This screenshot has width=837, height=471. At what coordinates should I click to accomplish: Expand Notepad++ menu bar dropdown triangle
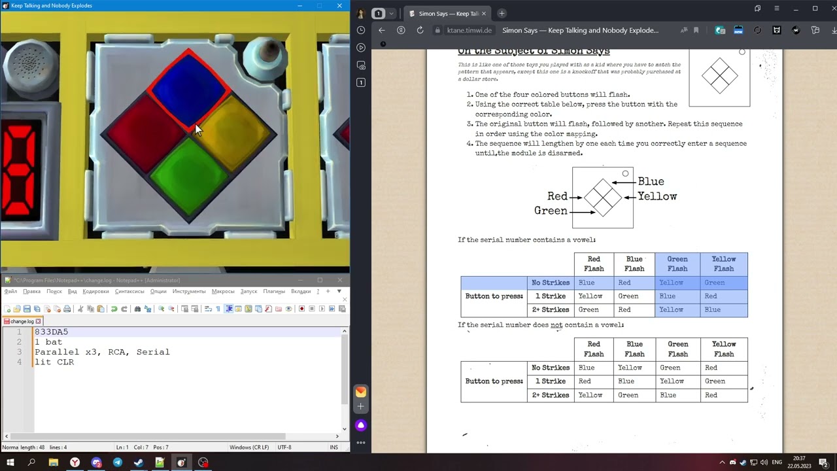coord(339,291)
